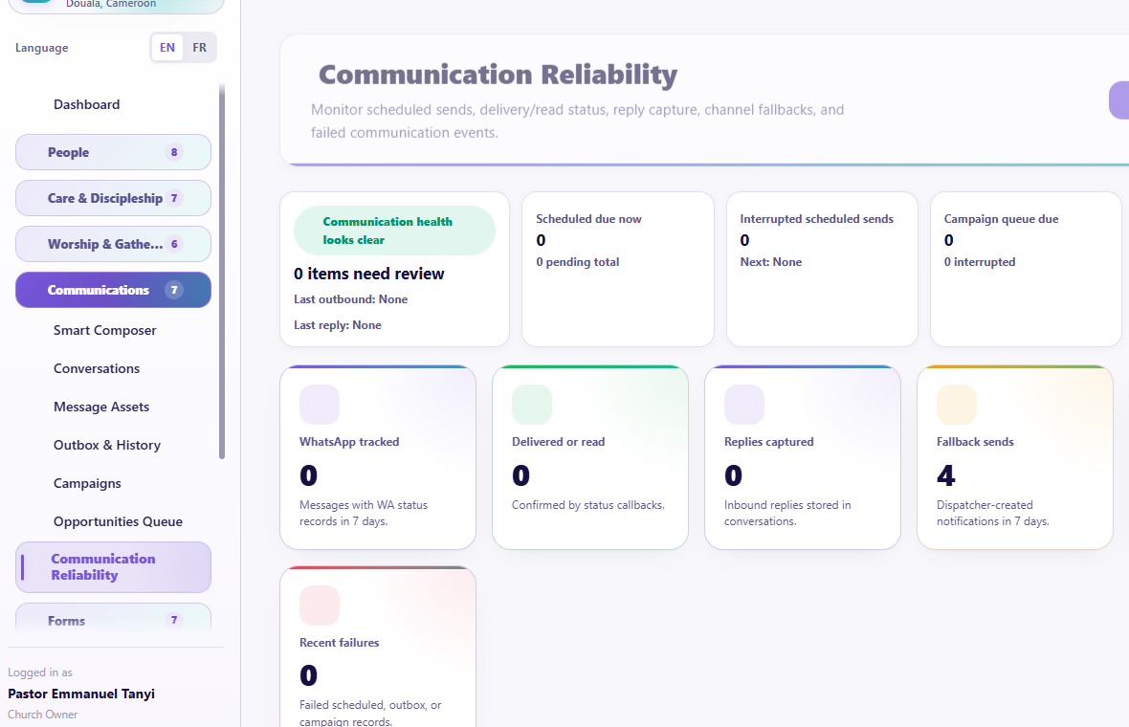This screenshot has height=727, width=1129.
Task: Click Inbound replies stored in conversations text
Action: click(787, 514)
